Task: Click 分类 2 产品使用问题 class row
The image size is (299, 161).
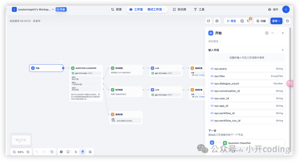Action: point(86,84)
